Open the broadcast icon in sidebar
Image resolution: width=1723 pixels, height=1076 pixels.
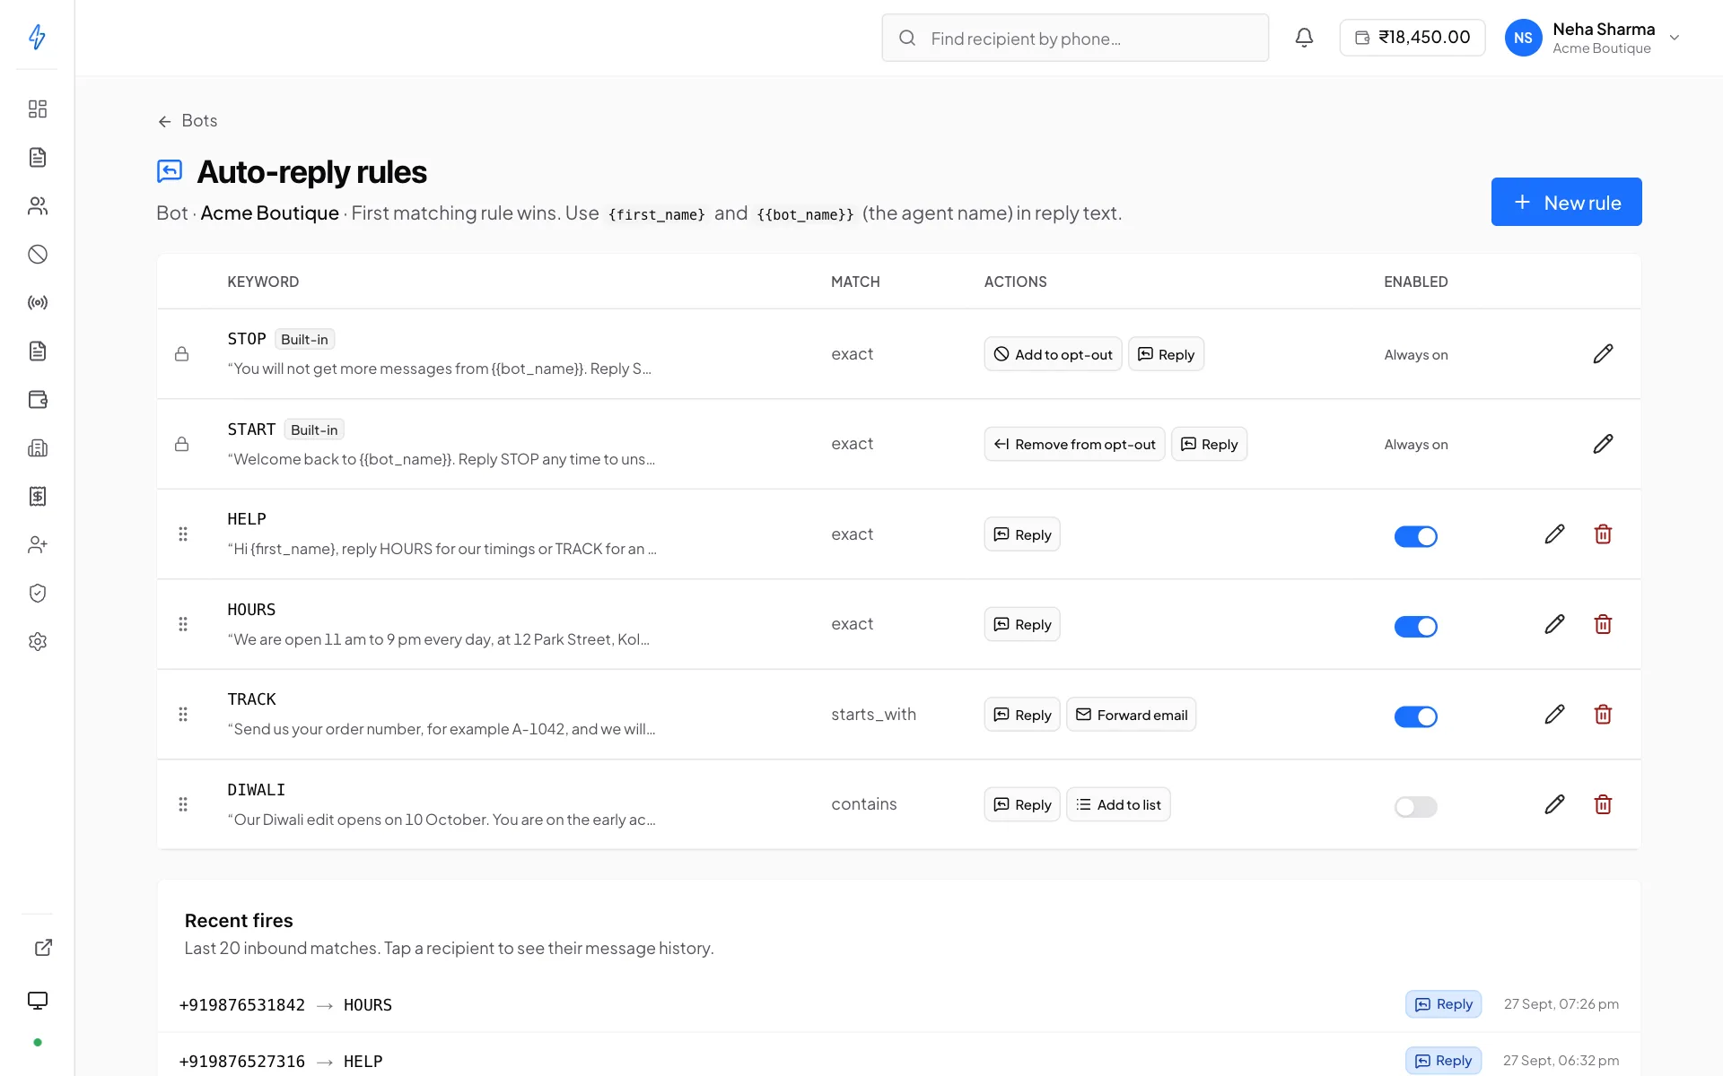tap(38, 303)
